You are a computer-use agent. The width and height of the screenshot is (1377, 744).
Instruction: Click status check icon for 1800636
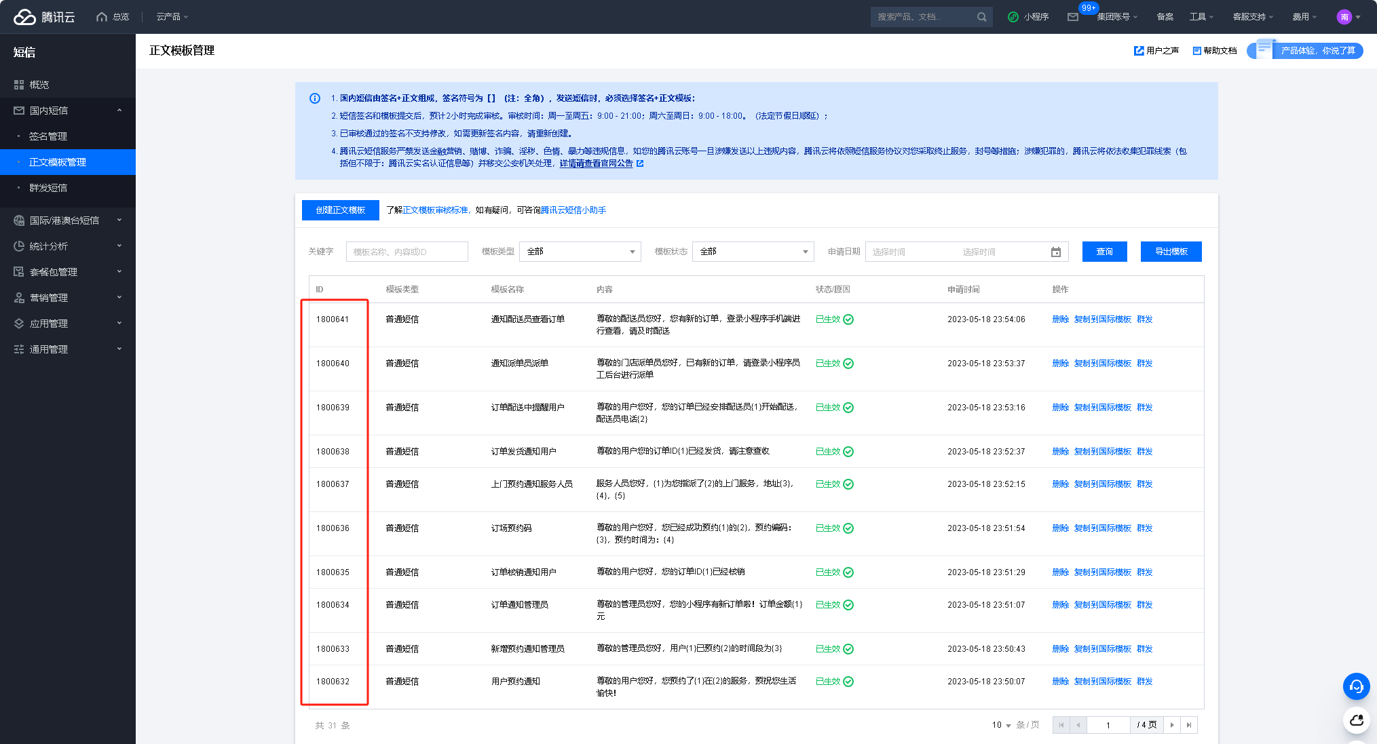848,528
